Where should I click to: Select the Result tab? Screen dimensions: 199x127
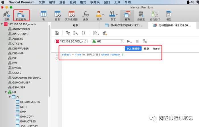[157, 49]
